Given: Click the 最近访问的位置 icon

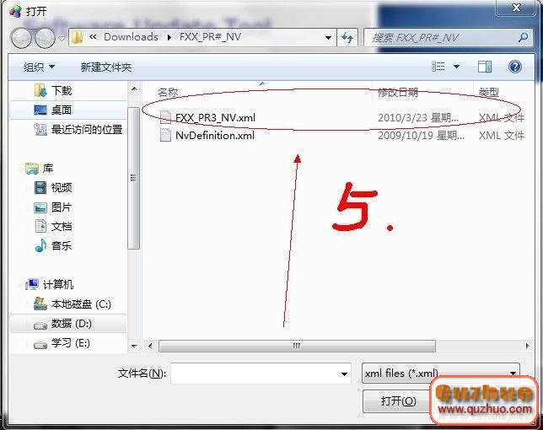Looking at the screenshot, I should 40,130.
